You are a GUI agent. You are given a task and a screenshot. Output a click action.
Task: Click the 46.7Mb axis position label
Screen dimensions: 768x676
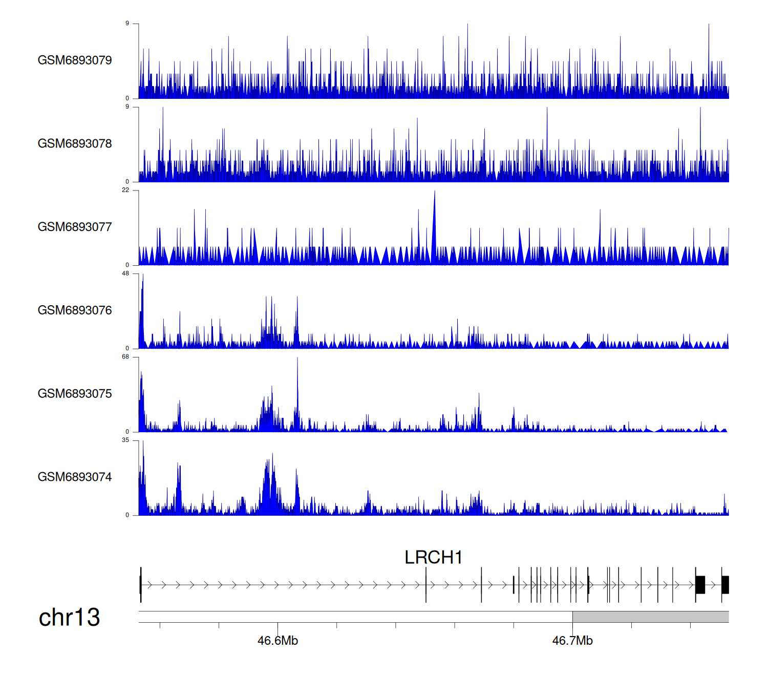click(572, 641)
